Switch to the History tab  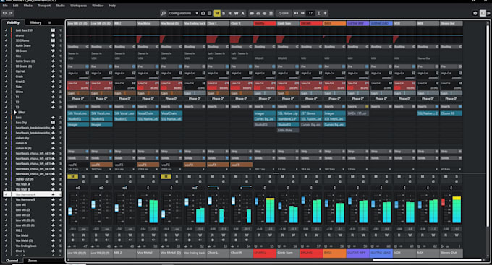(35, 22)
